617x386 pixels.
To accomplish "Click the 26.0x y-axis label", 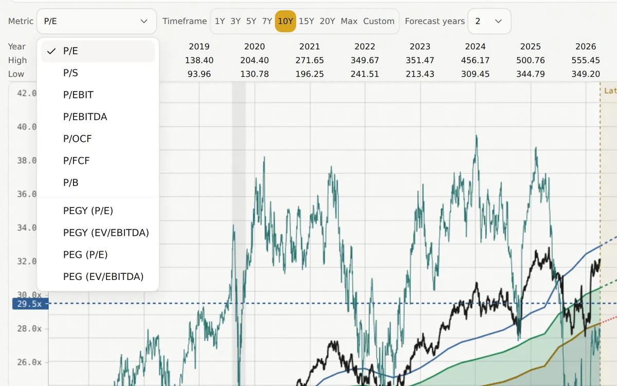I will pyautogui.click(x=29, y=362).
